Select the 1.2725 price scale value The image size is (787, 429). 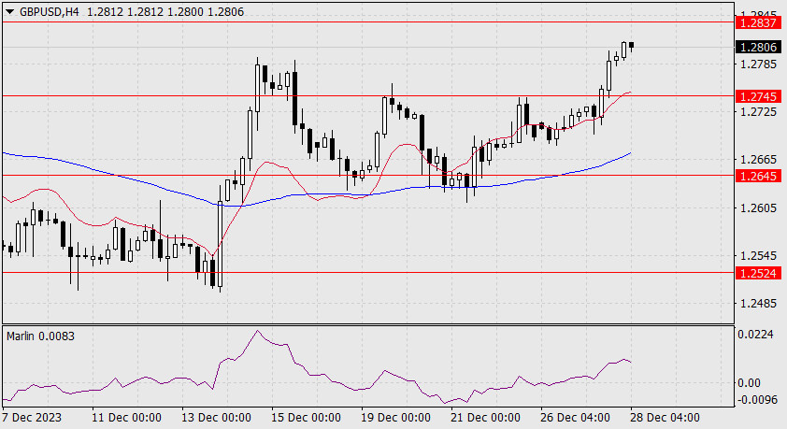[x=758, y=111]
